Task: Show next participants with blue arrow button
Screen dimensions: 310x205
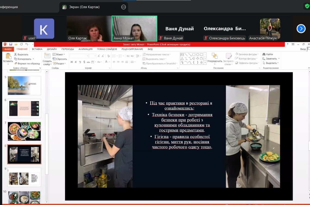Action: pos(301,29)
